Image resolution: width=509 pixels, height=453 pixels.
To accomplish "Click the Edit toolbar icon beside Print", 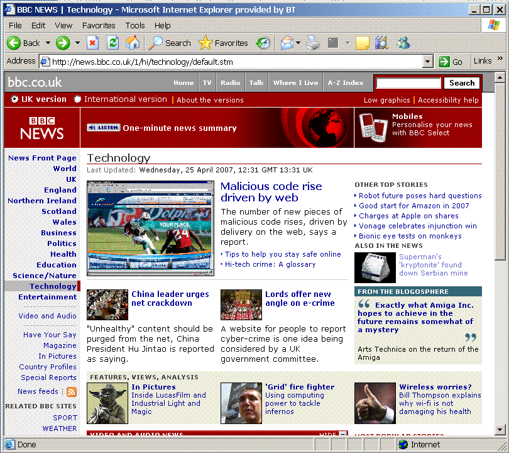I will (334, 43).
